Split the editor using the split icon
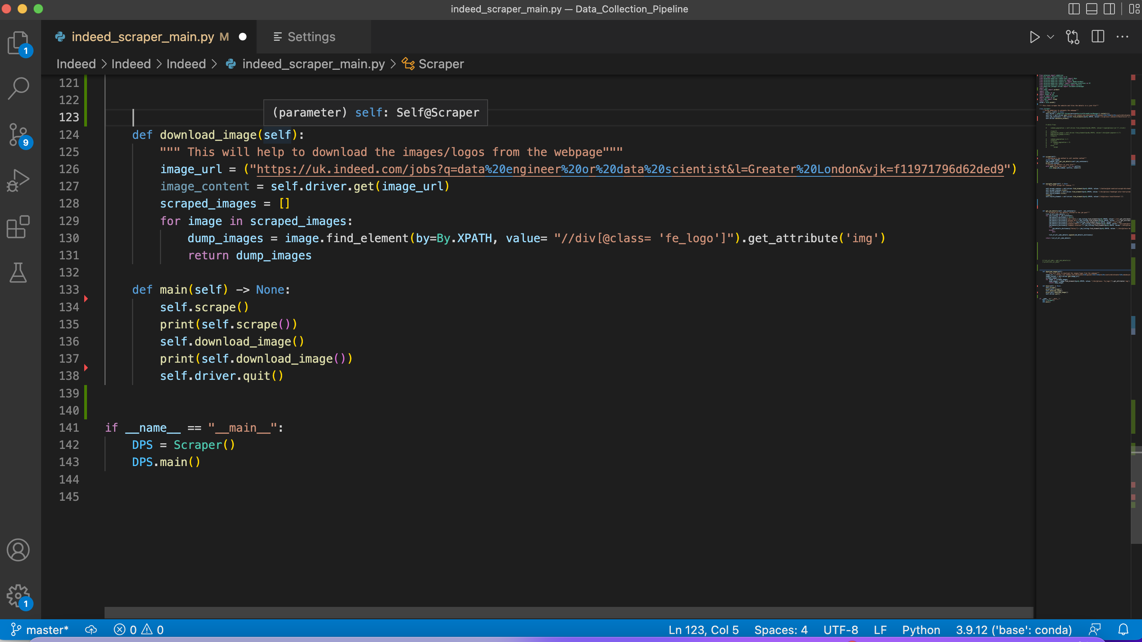The height and width of the screenshot is (642, 1142). [x=1097, y=37]
